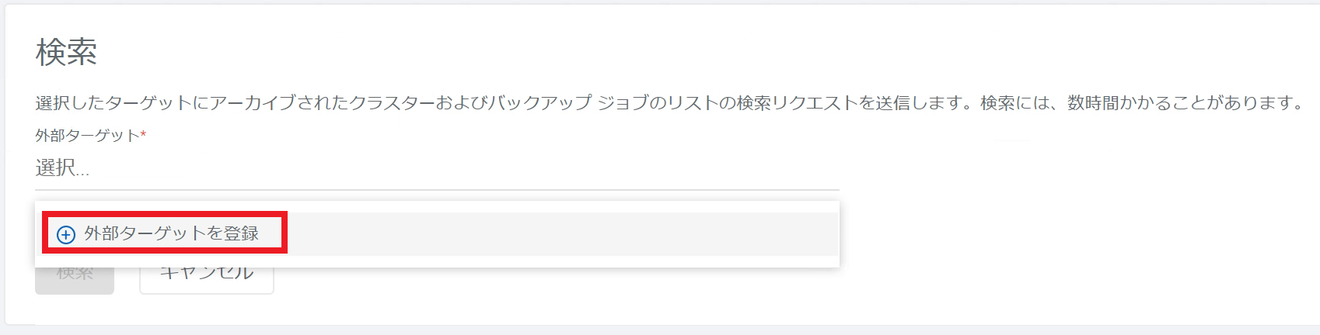
Task: Click the description text about archived clusters
Action: click(x=669, y=102)
